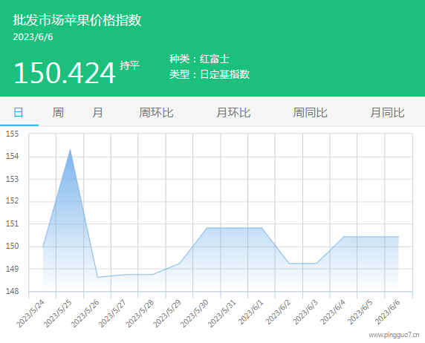
Task: Click the date 2023/6/6 under the title
Action: click(33, 37)
